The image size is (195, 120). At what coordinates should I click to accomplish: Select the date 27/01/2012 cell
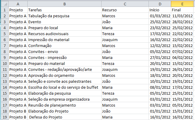[160, 57]
